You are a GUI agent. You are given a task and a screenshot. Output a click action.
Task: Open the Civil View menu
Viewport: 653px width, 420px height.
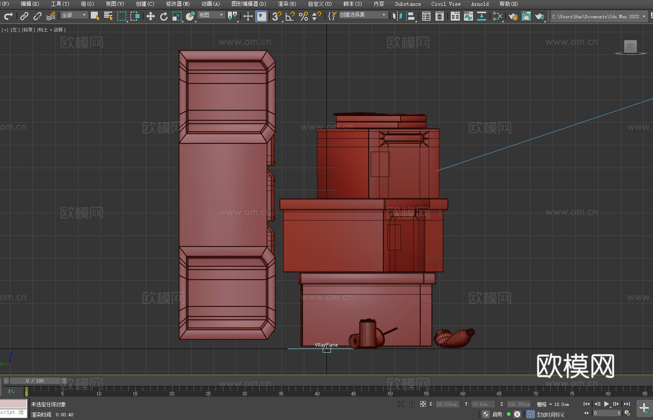click(446, 4)
